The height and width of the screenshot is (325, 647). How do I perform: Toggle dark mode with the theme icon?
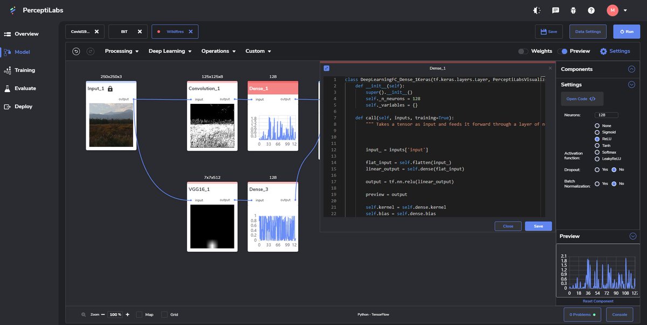[536, 10]
